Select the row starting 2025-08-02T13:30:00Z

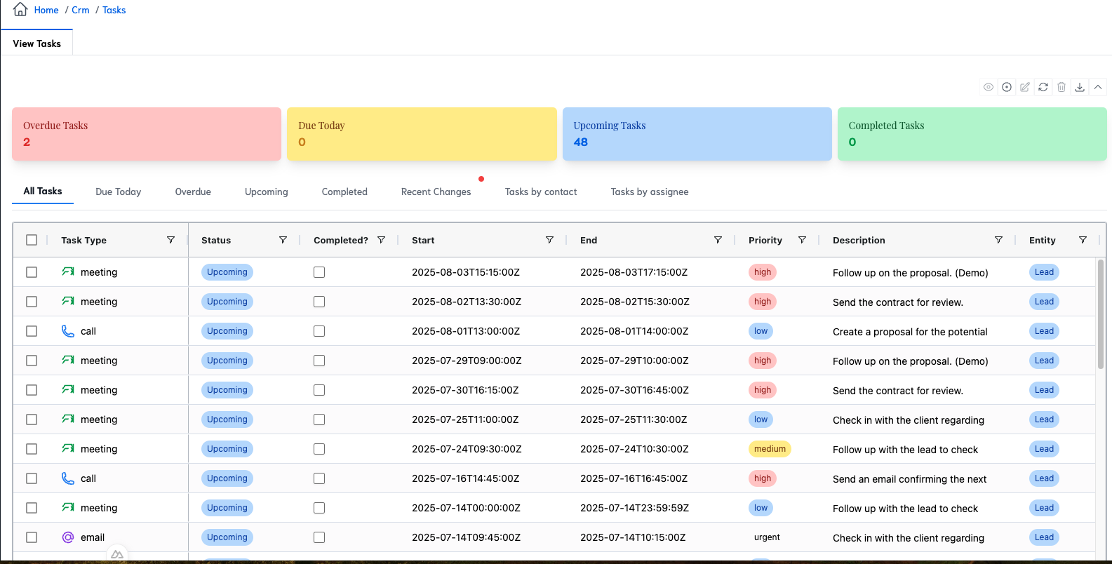(32, 302)
